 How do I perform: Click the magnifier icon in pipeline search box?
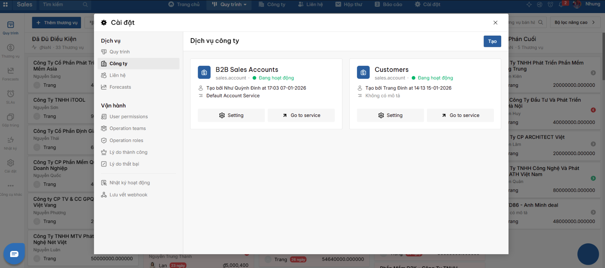540,22
